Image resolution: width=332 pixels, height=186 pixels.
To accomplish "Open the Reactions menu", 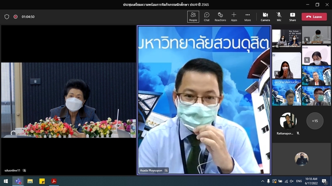I will [x=220, y=17].
